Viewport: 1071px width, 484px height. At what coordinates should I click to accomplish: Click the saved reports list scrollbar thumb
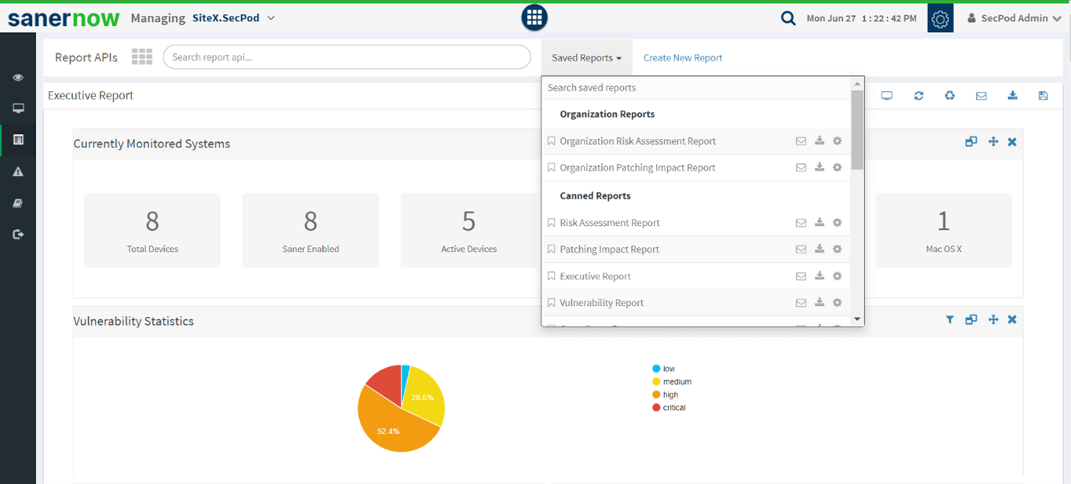[x=857, y=129]
